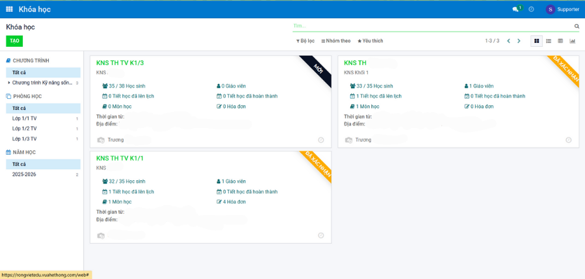Click the search magnifier icon
The image size is (585, 279).
pyautogui.click(x=577, y=27)
